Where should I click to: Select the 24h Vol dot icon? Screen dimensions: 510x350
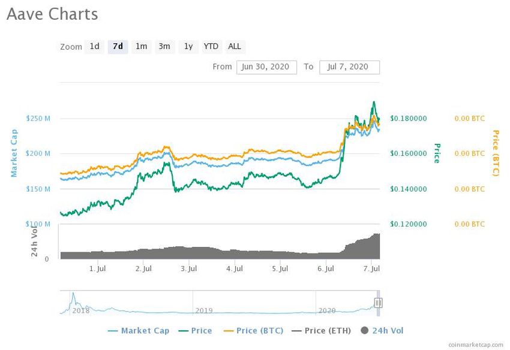click(365, 330)
